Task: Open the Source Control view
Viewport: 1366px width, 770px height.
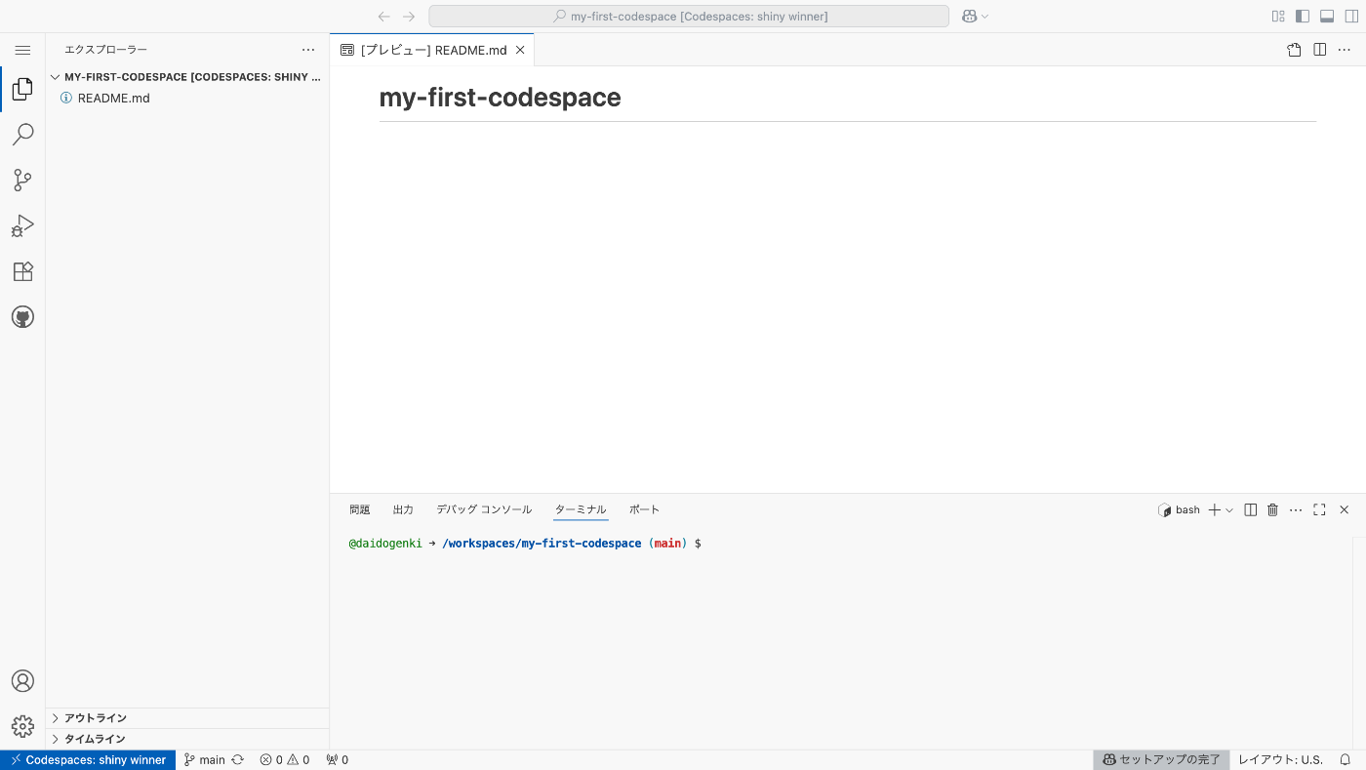Action: pyautogui.click(x=22, y=181)
